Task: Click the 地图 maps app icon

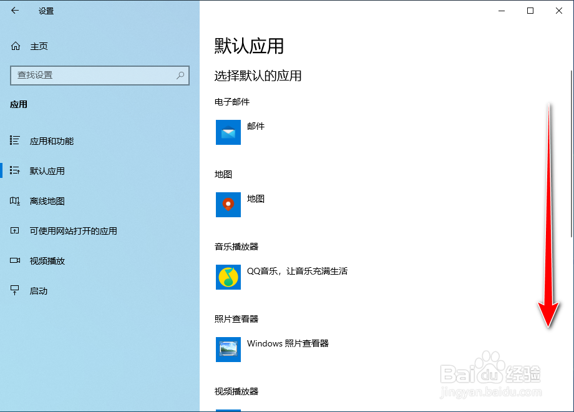Action: point(228,205)
